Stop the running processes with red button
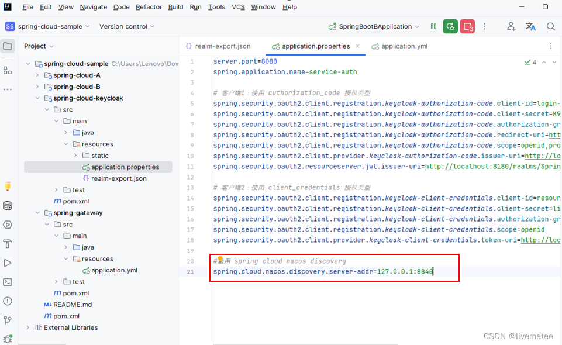This screenshot has height=345, width=562. 467,26
